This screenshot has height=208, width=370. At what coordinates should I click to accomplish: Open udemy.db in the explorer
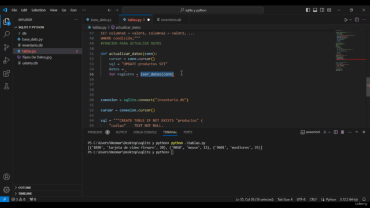coord(29,63)
